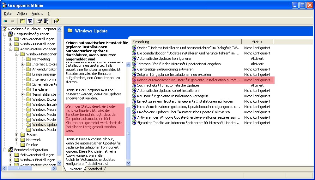Click the Help toolbar icon
315x180 pixels.
pos(56,21)
